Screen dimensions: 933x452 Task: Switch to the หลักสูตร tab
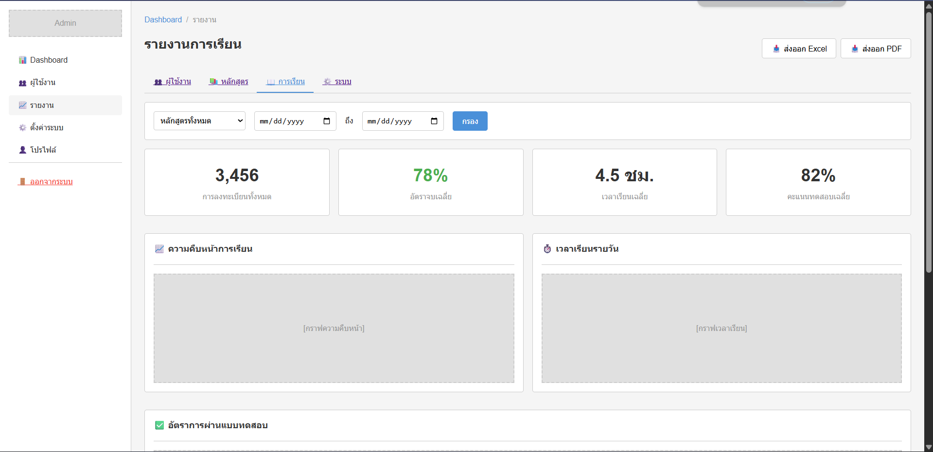(x=229, y=82)
